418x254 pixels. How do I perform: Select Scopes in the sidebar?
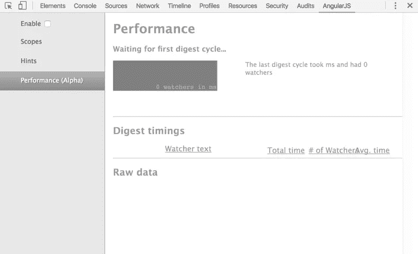pyautogui.click(x=31, y=42)
